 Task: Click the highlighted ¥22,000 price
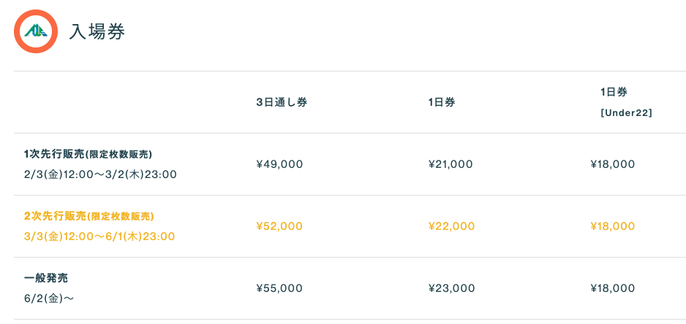click(451, 226)
